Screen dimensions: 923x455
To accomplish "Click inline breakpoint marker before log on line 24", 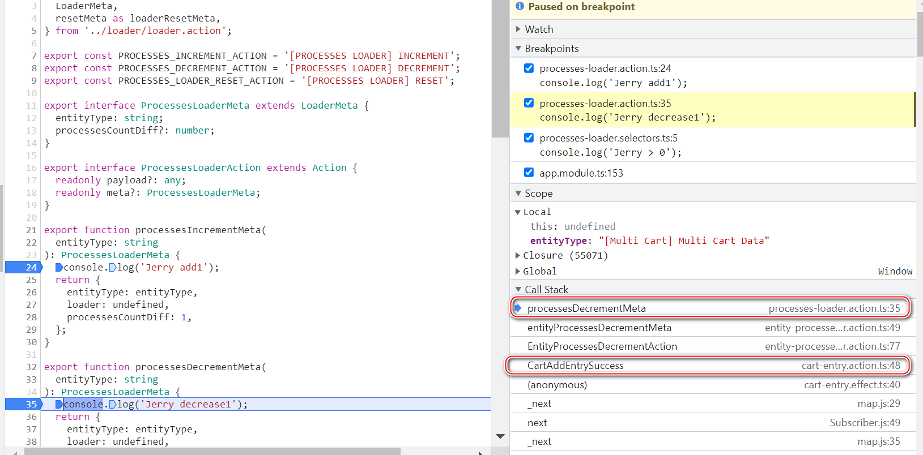I will pyautogui.click(x=113, y=267).
